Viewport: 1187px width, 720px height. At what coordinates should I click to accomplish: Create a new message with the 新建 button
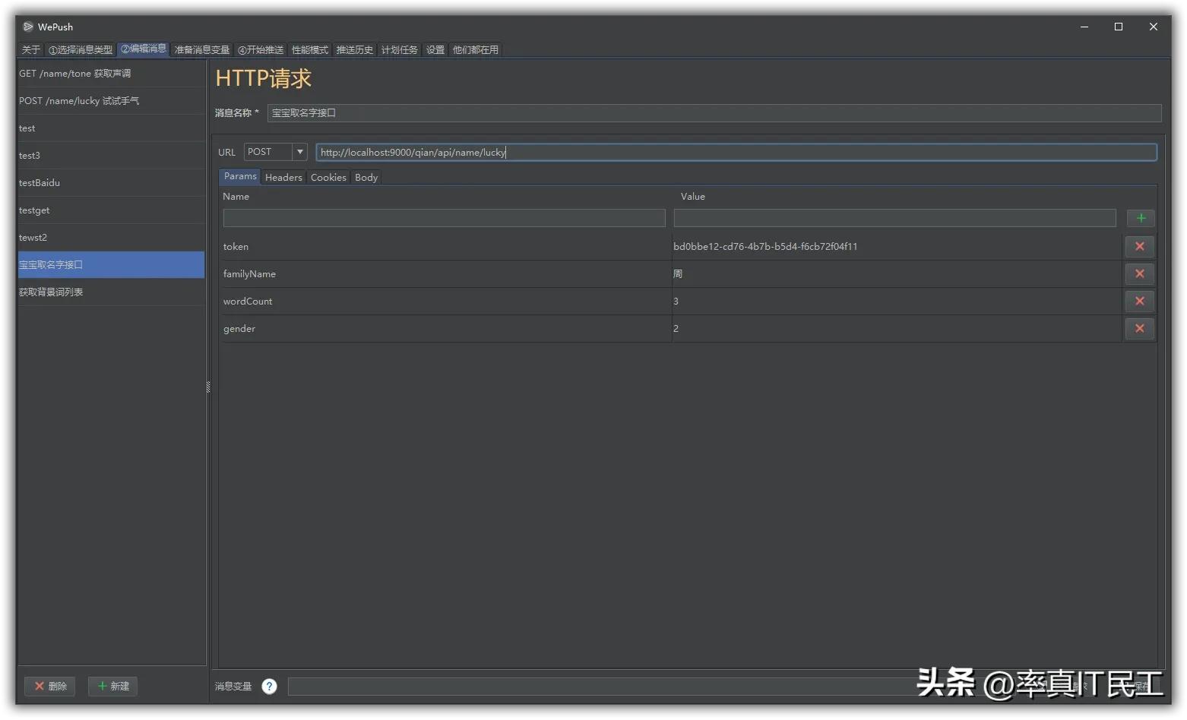pyautogui.click(x=112, y=686)
